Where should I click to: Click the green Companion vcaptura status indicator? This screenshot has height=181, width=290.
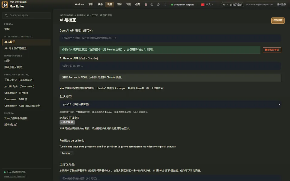[x=182, y=5]
